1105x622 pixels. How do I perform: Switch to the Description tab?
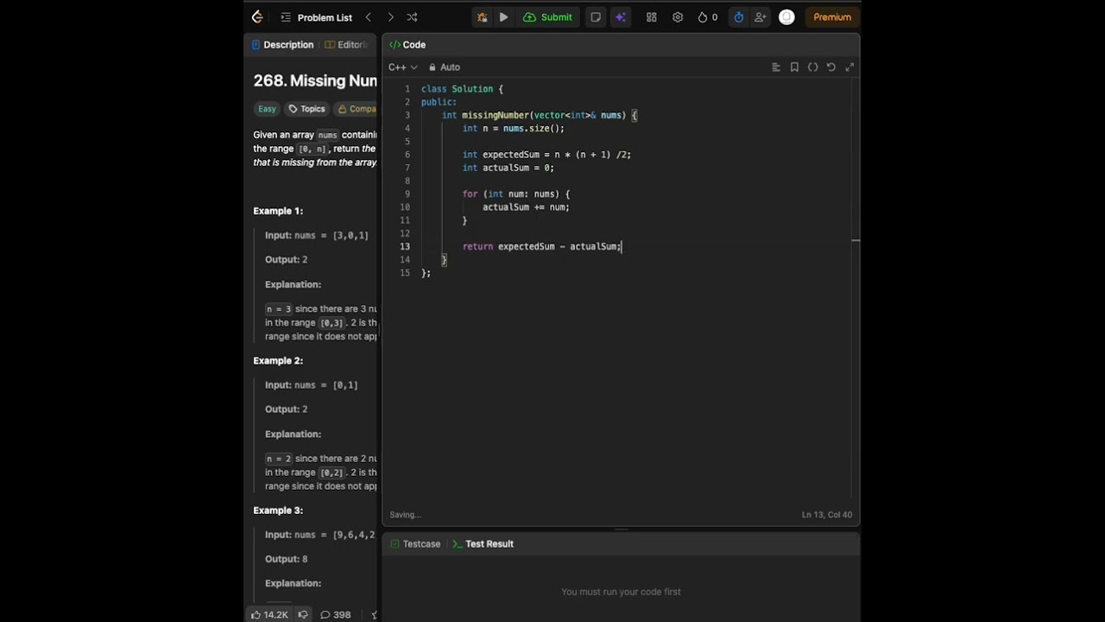coord(282,45)
